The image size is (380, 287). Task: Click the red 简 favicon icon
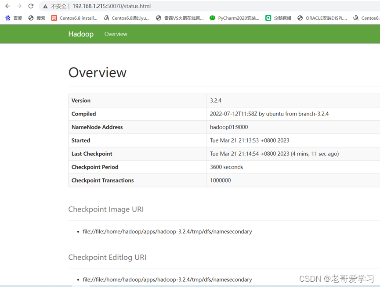point(54,18)
